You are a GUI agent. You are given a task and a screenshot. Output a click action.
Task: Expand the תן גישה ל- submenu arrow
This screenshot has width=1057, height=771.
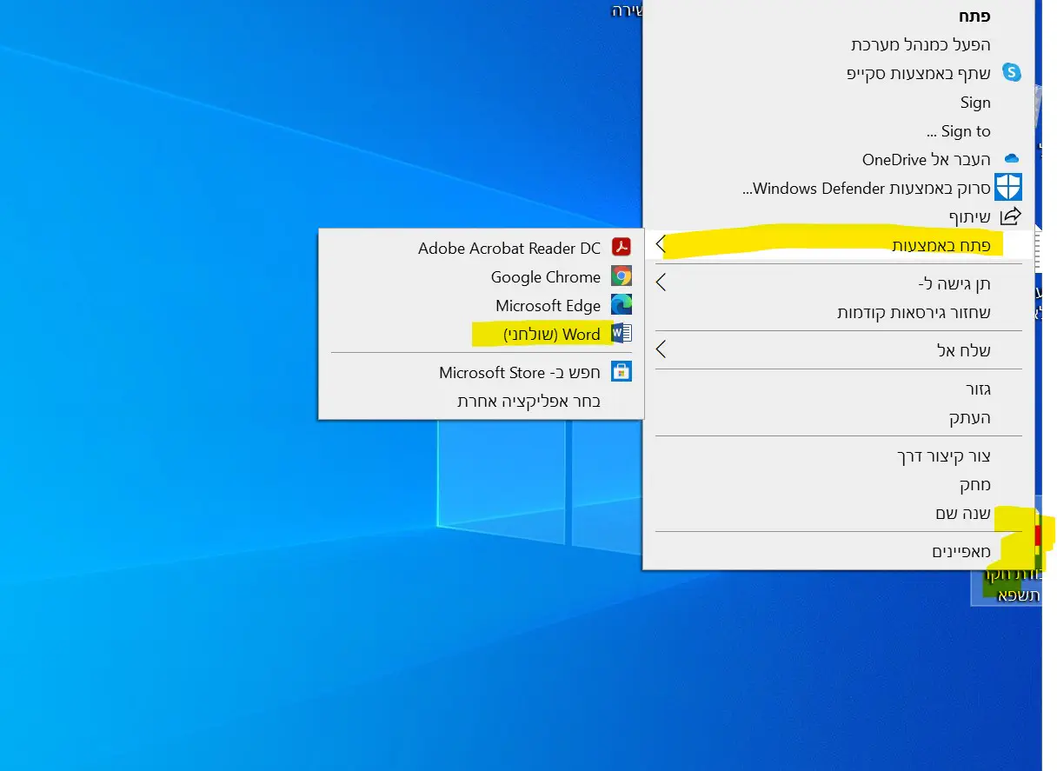pyautogui.click(x=661, y=283)
